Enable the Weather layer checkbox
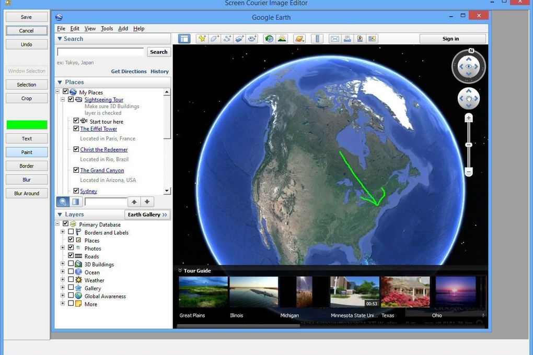Image resolution: width=533 pixels, height=355 pixels. coord(71,279)
